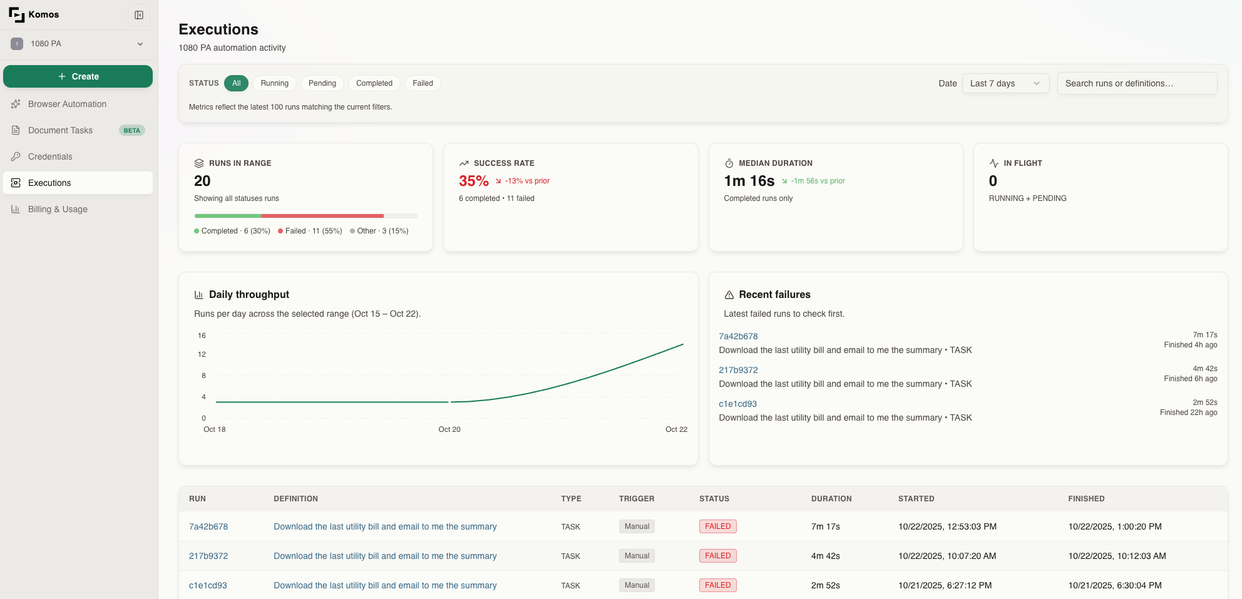The height and width of the screenshot is (599, 1242).
Task: Show only Pending status runs
Action: click(322, 83)
